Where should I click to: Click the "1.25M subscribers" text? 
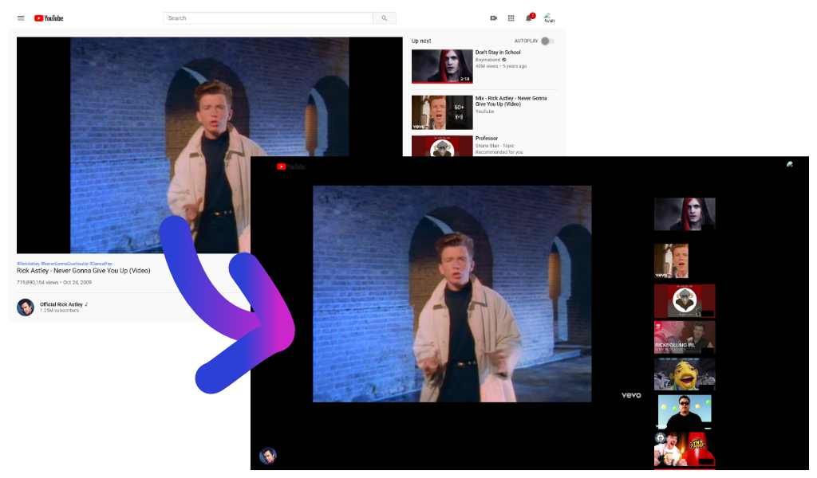coord(59,311)
